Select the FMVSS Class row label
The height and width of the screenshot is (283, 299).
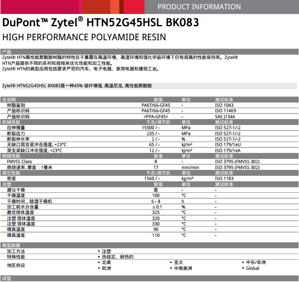(20, 161)
